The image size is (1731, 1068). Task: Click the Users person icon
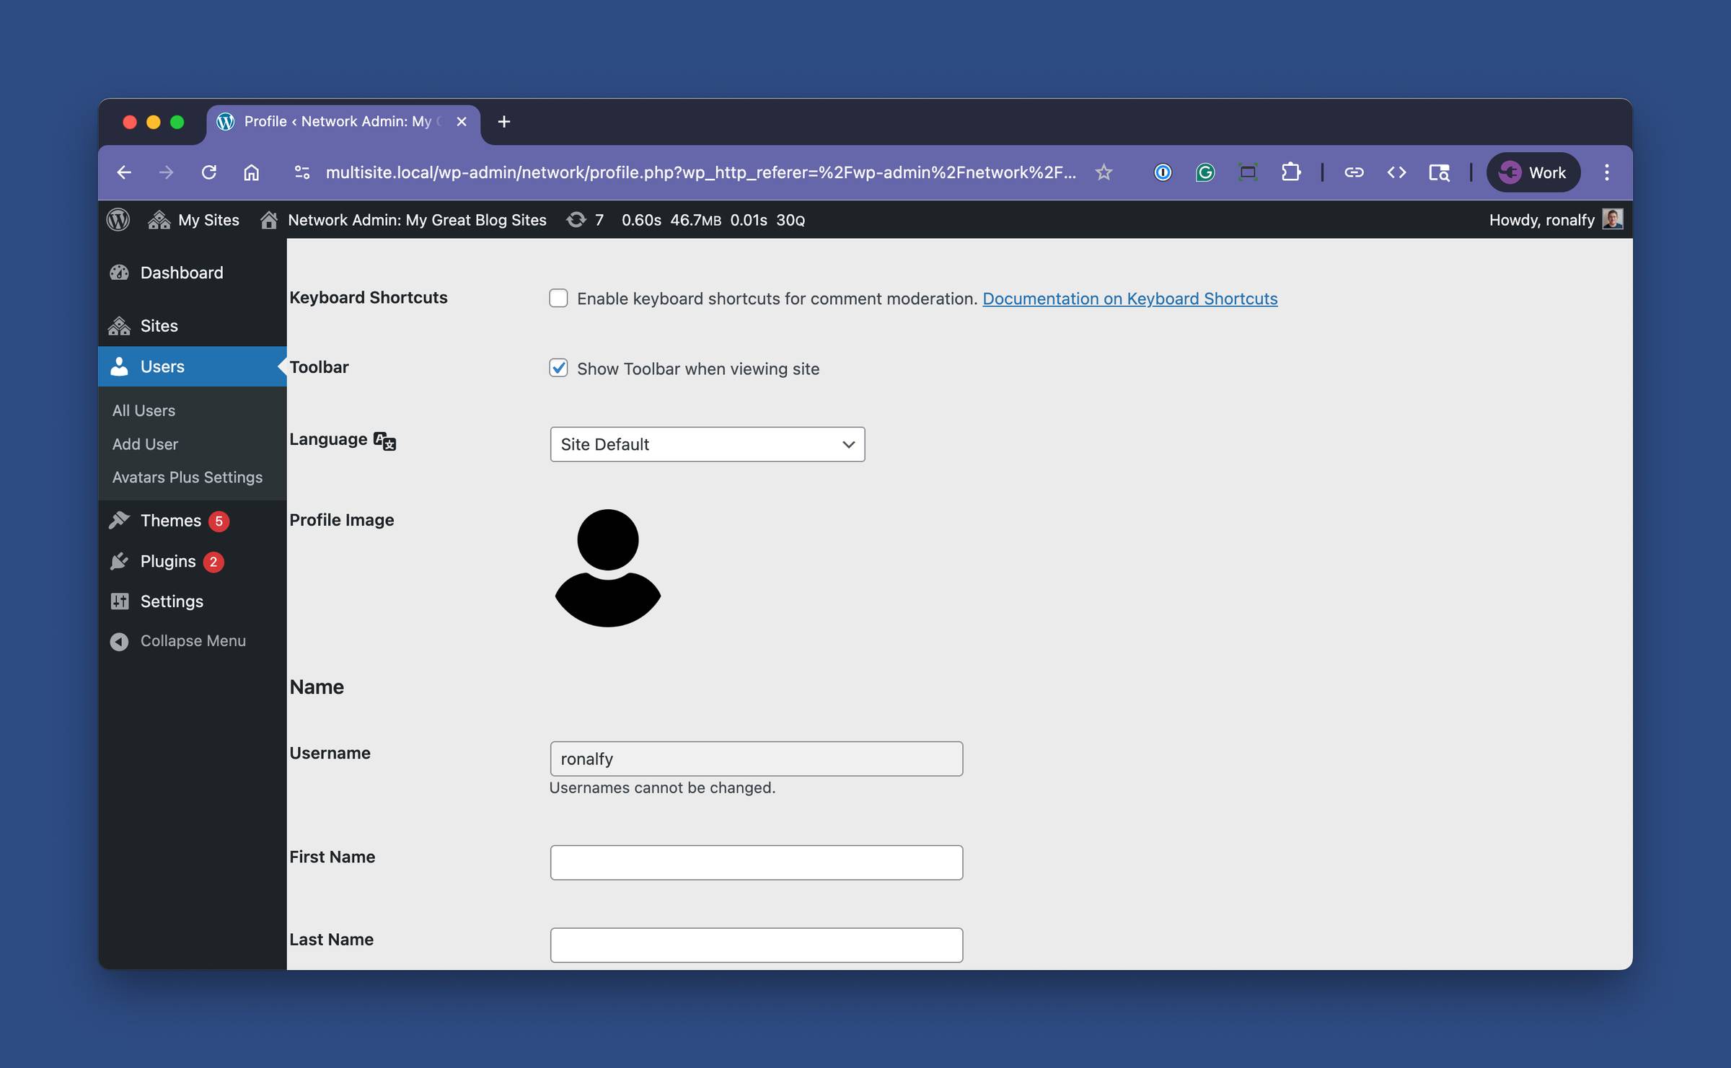click(119, 366)
